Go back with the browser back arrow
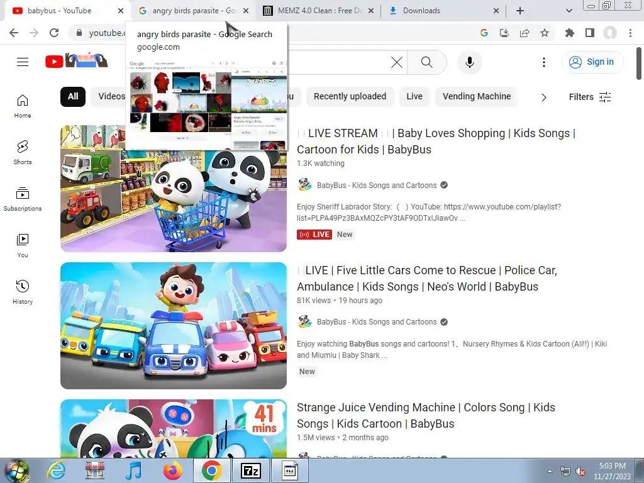644x483 pixels. [x=14, y=33]
